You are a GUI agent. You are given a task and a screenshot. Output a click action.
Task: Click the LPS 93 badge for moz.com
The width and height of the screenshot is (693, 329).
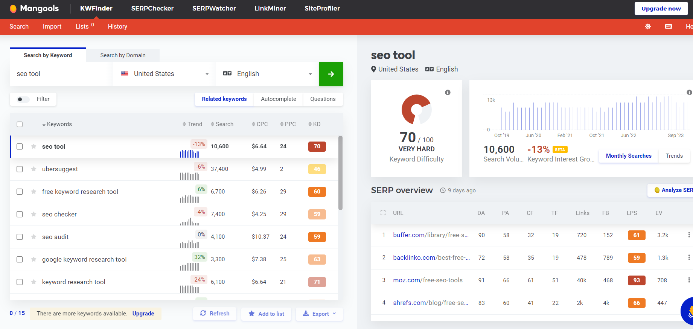pyautogui.click(x=637, y=280)
